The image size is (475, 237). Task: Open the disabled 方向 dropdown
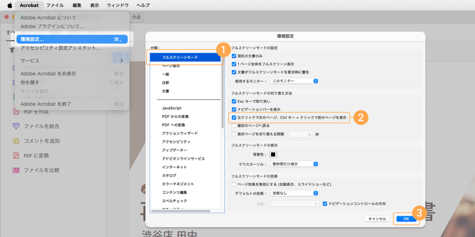point(294,204)
